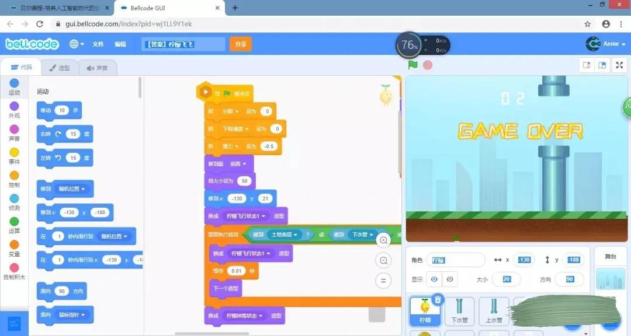The width and height of the screenshot is (631, 336).
Task: Switch to the 造型 tab
Action: pyautogui.click(x=60, y=68)
